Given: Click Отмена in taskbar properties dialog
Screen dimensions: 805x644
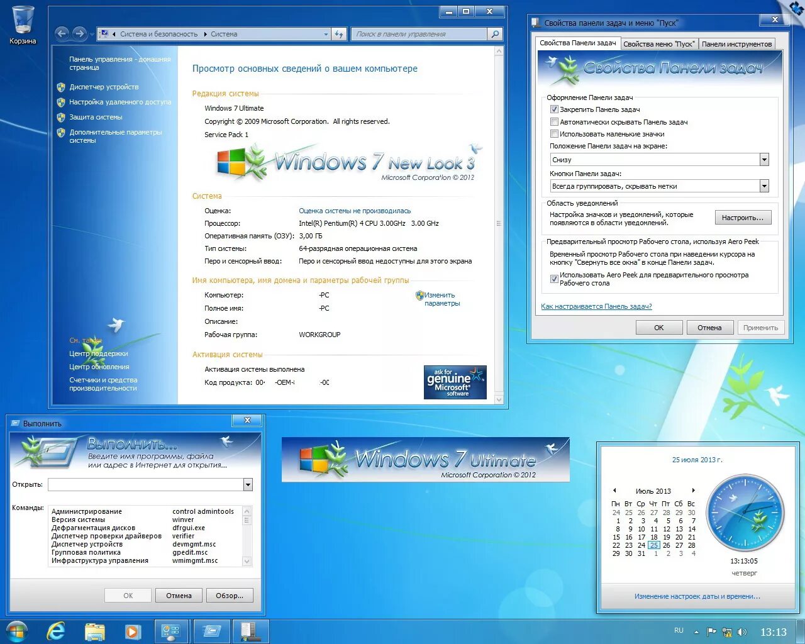Looking at the screenshot, I should pos(709,328).
